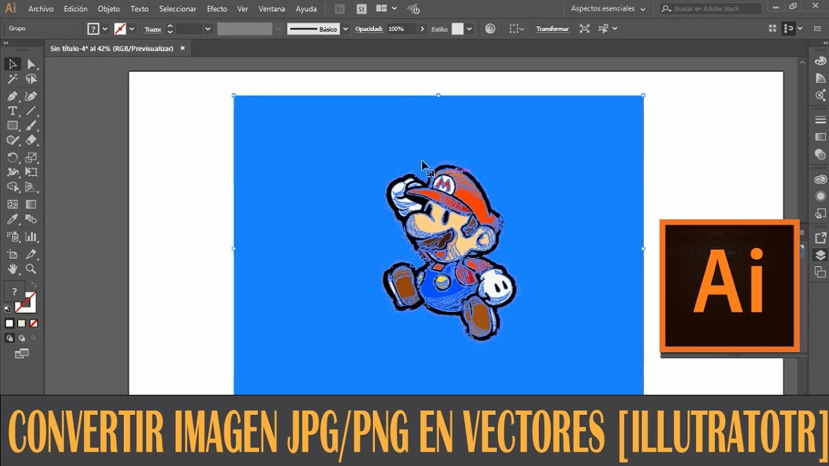Viewport: 829px width, 466px height.
Task: Select the Direct Selection tool
Action: click(31, 64)
